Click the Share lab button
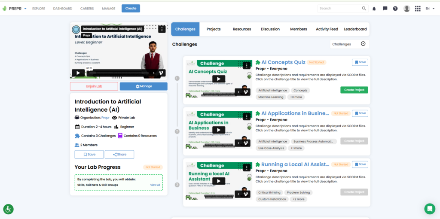The image size is (440, 219). [x=119, y=155]
